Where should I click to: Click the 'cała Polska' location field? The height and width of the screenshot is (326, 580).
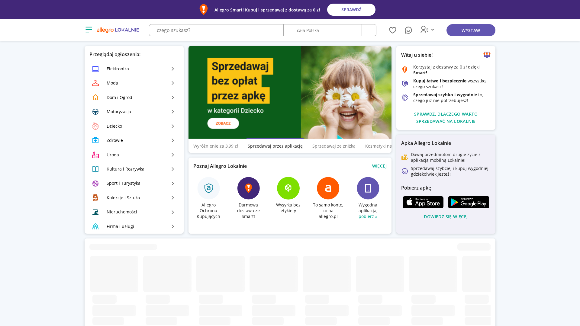(323, 30)
